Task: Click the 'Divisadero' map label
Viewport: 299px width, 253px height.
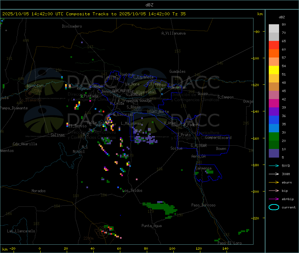Action: point(72,26)
